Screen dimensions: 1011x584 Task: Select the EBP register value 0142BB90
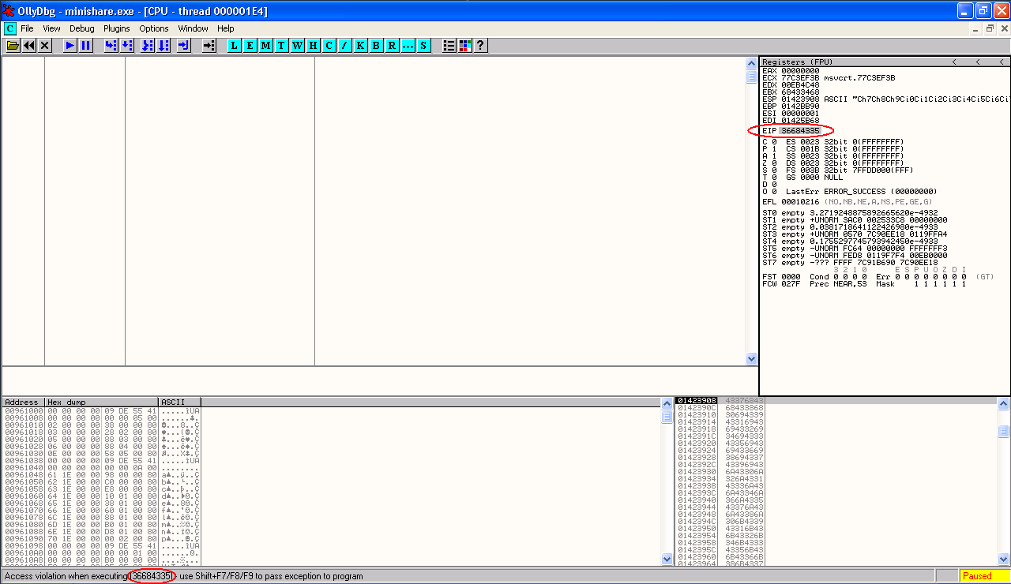click(x=801, y=107)
